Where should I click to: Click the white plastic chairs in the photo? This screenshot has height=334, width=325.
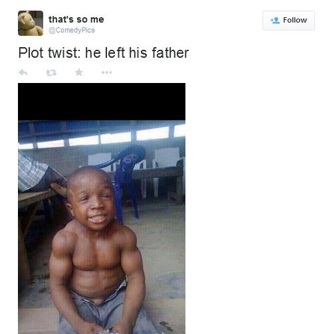click(x=167, y=171)
